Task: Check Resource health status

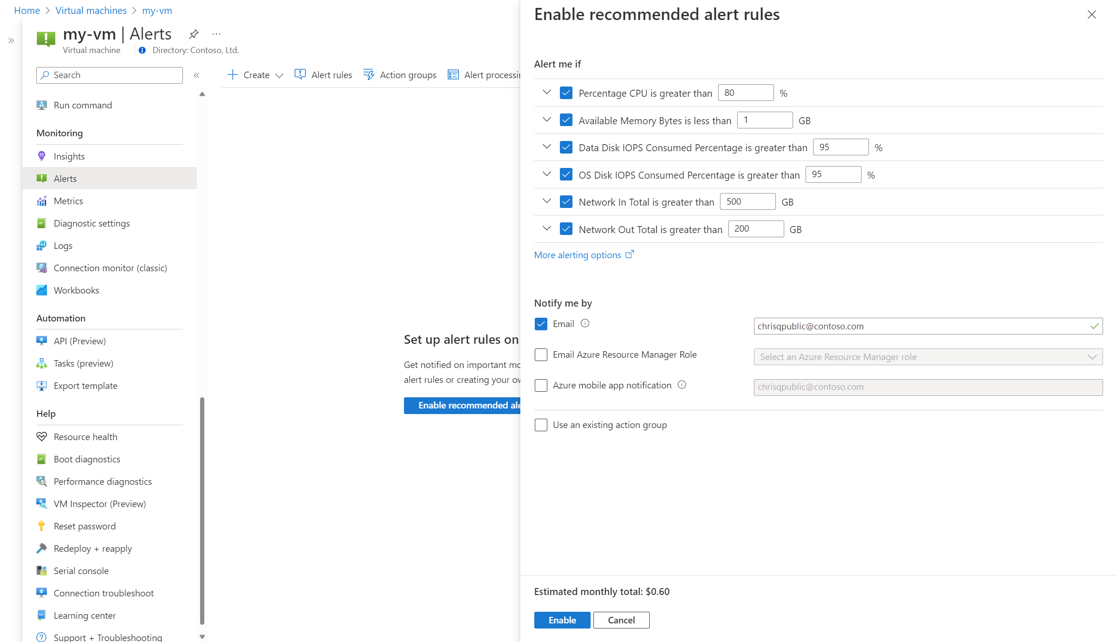Action: click(x=86, y=436)
